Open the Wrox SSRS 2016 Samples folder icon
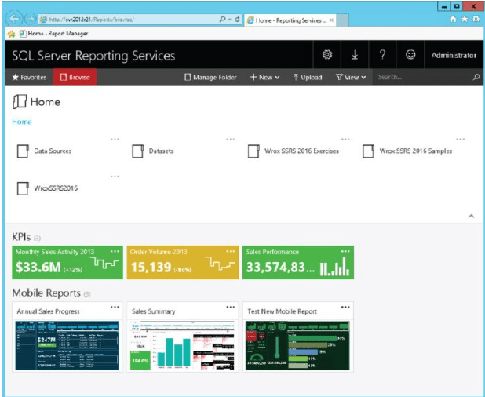485x397 pixels. click(x=368, y=151)
